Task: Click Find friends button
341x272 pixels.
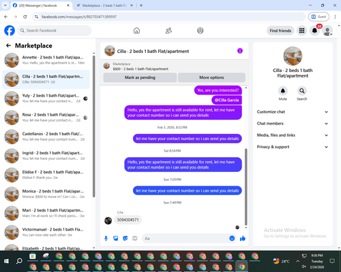Action: [x=280, y=31]
